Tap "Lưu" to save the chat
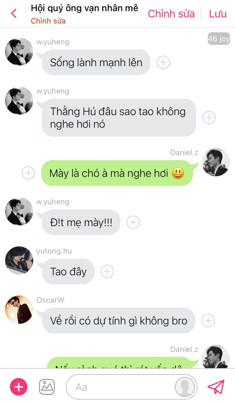Viewport: 235px width, 404px height. tap(218, 14)
